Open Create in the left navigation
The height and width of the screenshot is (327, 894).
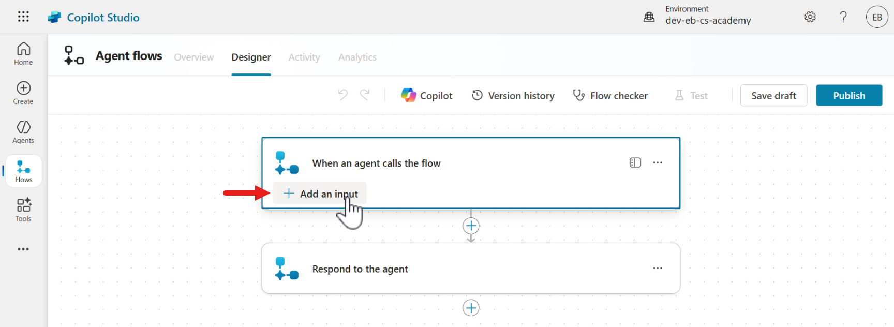[23, 93]
